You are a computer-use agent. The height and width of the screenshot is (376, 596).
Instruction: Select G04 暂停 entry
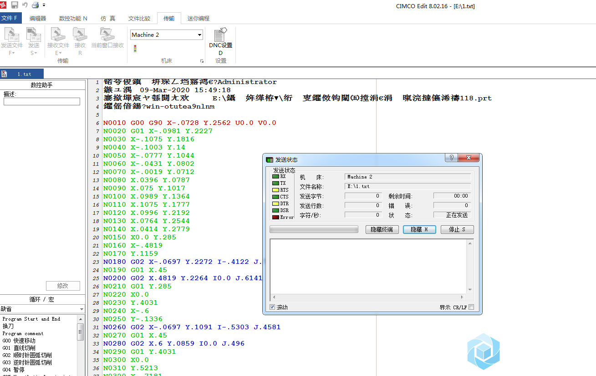click(13, 370)
